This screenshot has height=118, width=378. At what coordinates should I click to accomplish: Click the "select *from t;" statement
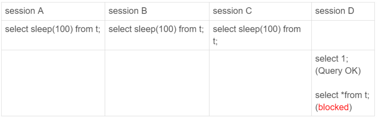pos(342,95)
